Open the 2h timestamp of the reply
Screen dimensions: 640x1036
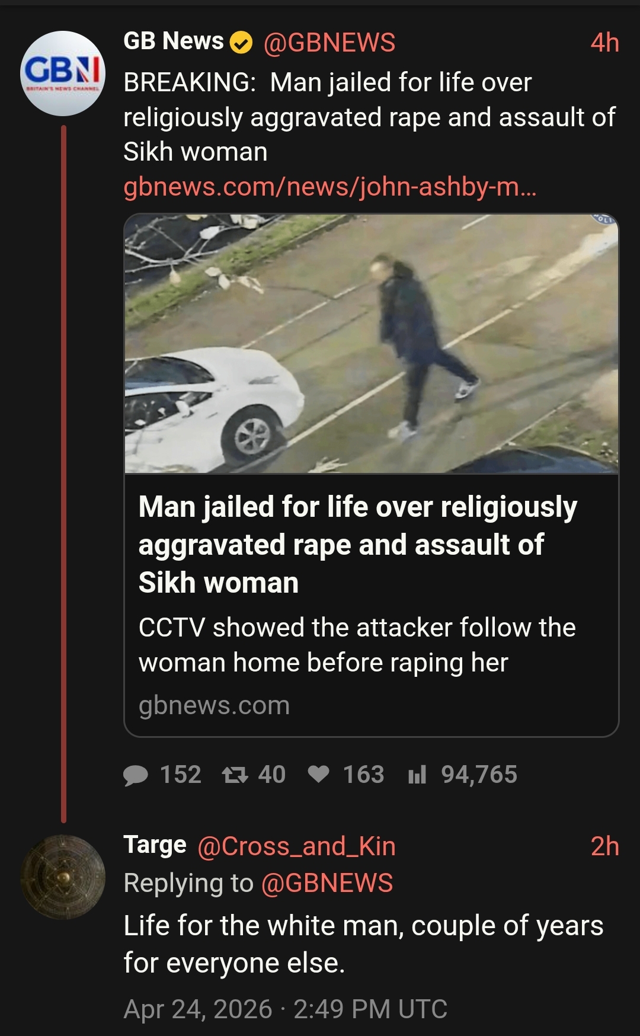coord(604,846)
